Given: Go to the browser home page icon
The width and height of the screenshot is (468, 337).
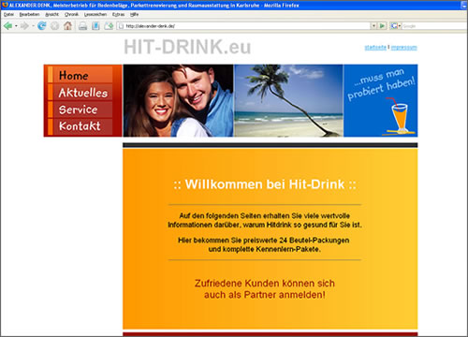Looking at the screenshot, I should pyautogui.click(x=67, y=26).
